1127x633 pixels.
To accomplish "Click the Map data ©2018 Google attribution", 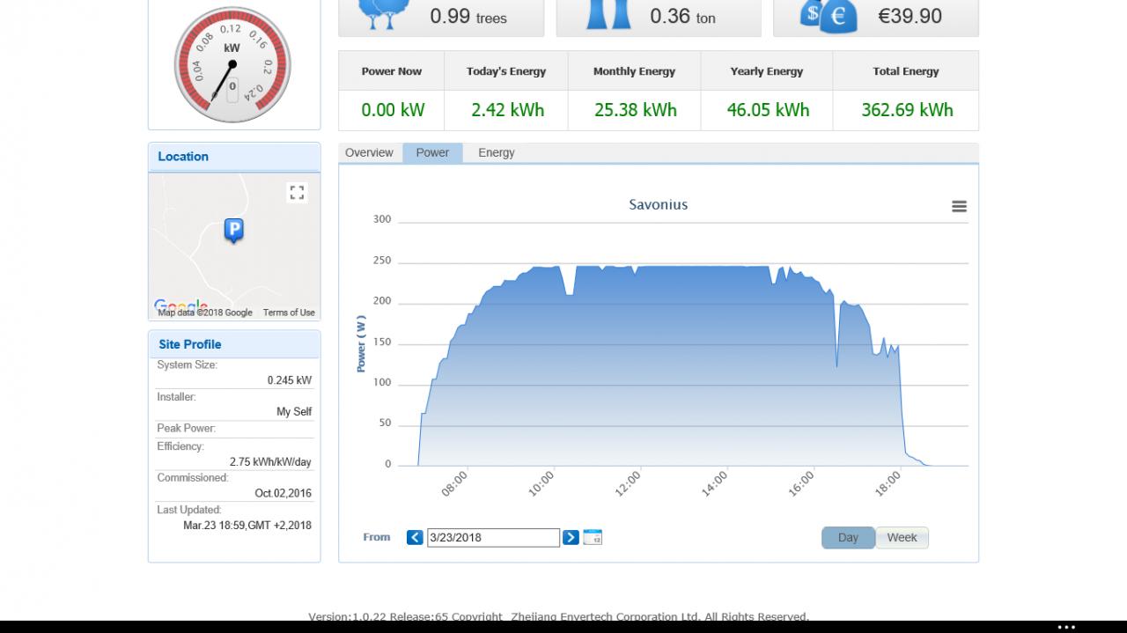I will pos(205,313).
